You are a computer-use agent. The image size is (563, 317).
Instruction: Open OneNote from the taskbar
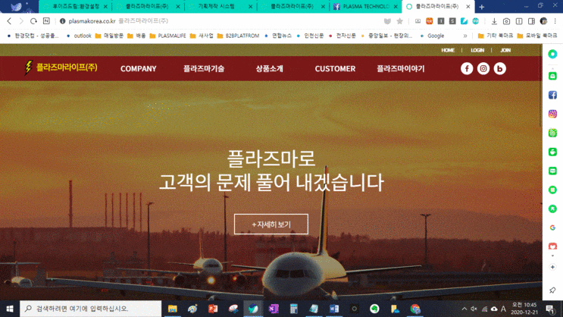click(x=274, y=309)
